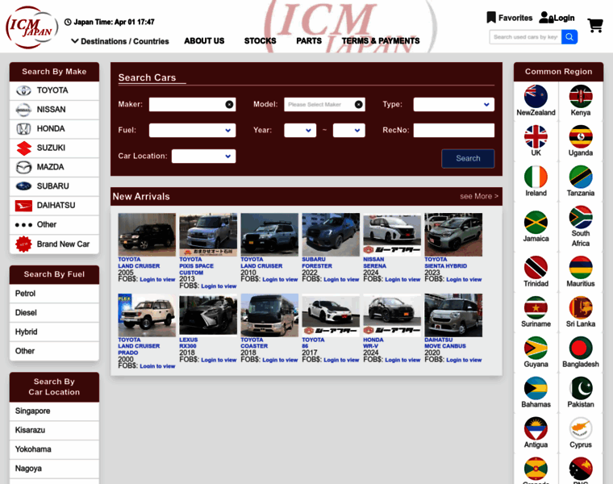
Task: Expand Destinations / Countries dropdown
Action: [120, 41]
